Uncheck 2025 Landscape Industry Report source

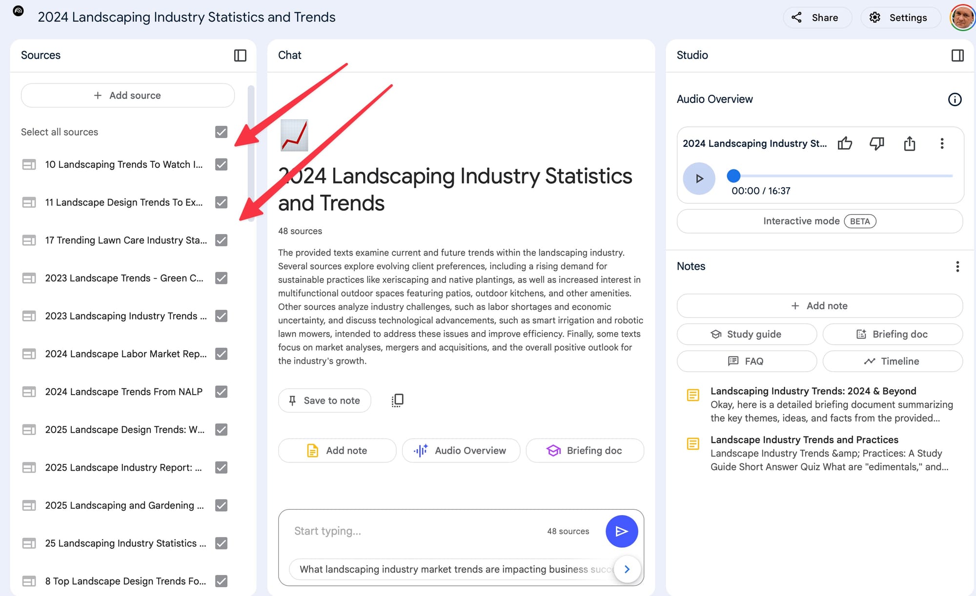tap(221, 468)
